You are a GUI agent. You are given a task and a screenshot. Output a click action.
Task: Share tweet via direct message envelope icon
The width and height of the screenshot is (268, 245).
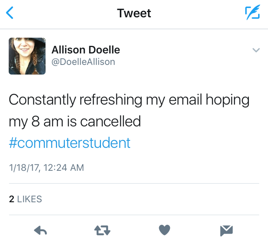click(226, 230)
